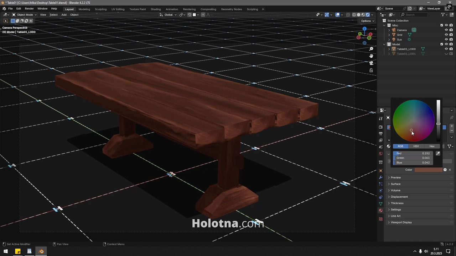456x256 pixels.
Task: Hide Table01_LOD0 with its eye icon
Action: click(x=446, y=49)
